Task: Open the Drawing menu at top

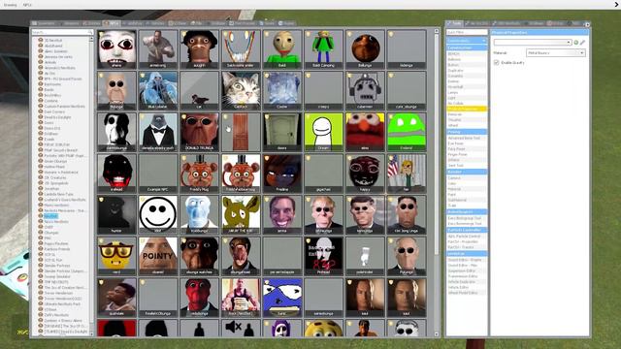Action: pos(10,5)
